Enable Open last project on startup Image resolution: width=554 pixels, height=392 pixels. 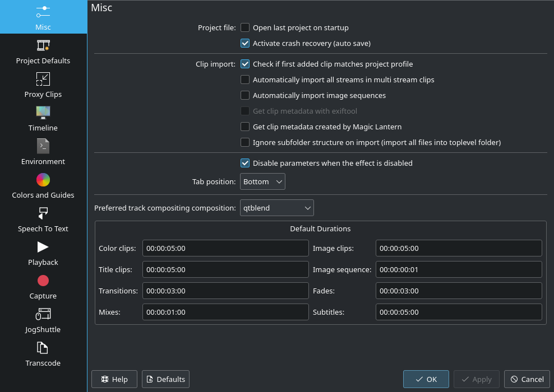pos(245,27)
